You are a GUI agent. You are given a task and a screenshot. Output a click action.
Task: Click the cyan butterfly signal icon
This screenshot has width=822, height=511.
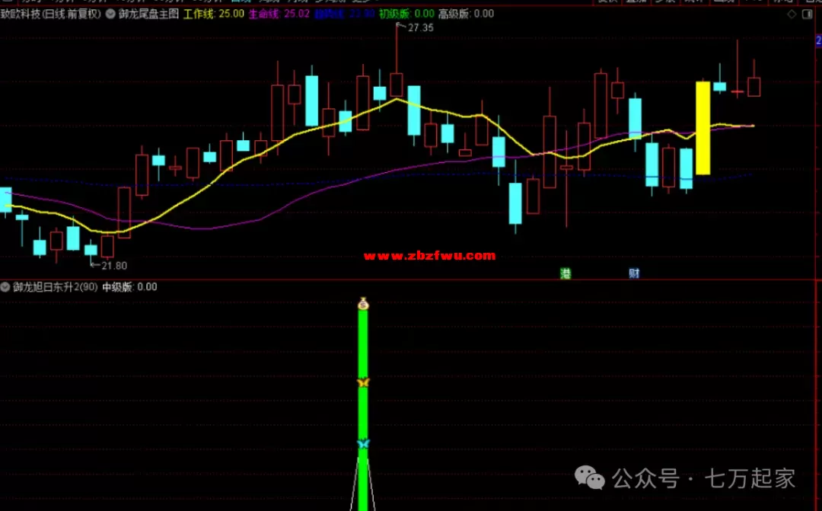[363, 444]
